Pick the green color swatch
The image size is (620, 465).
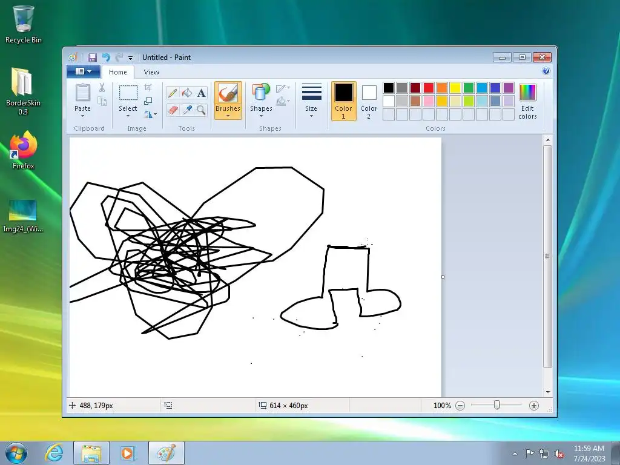469,88
